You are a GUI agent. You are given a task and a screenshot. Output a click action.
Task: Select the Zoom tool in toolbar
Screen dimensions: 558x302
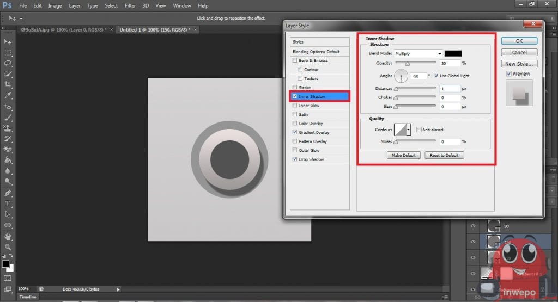click(x=8, y=247)
